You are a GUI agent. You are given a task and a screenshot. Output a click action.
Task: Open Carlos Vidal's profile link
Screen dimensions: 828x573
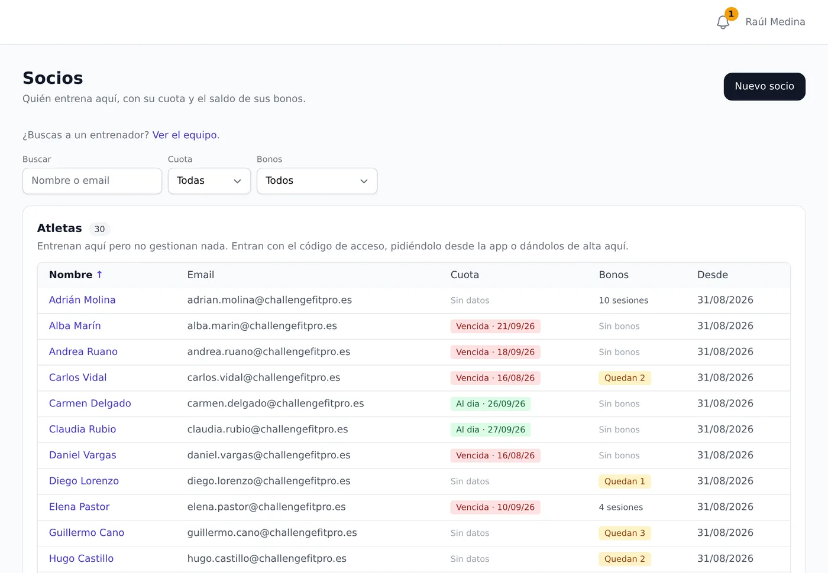tap(78, 377)
